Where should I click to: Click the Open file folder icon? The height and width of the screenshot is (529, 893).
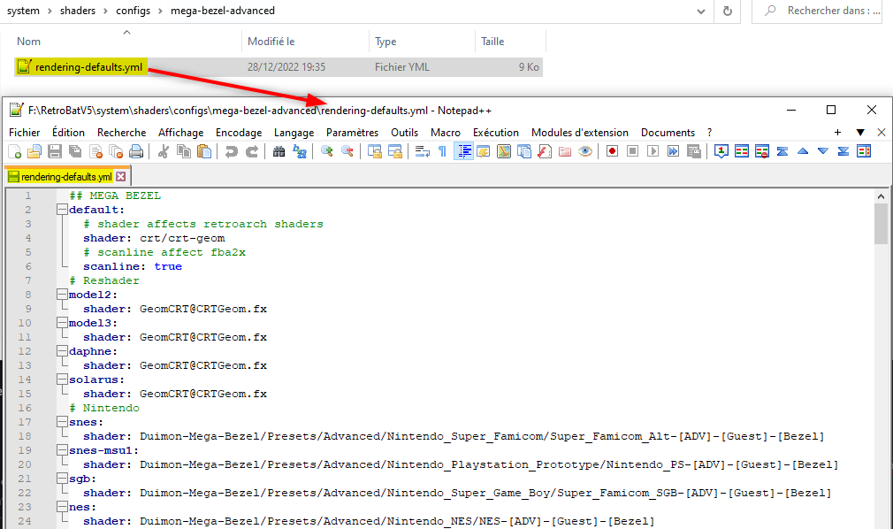click(34, 151)
